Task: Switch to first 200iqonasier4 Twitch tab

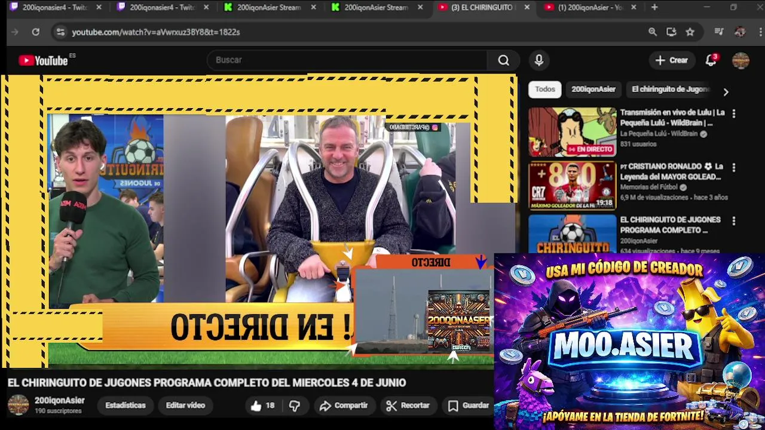Action: pos(55,8)
